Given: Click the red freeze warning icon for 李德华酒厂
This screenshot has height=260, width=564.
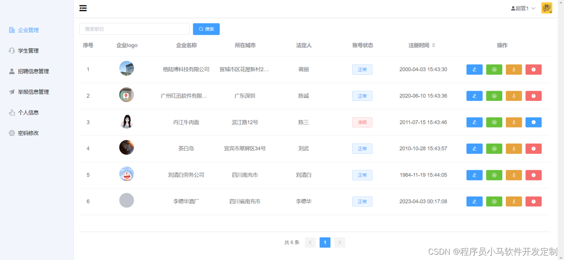Looking at the screenshot, I should [x=533, y=201].
